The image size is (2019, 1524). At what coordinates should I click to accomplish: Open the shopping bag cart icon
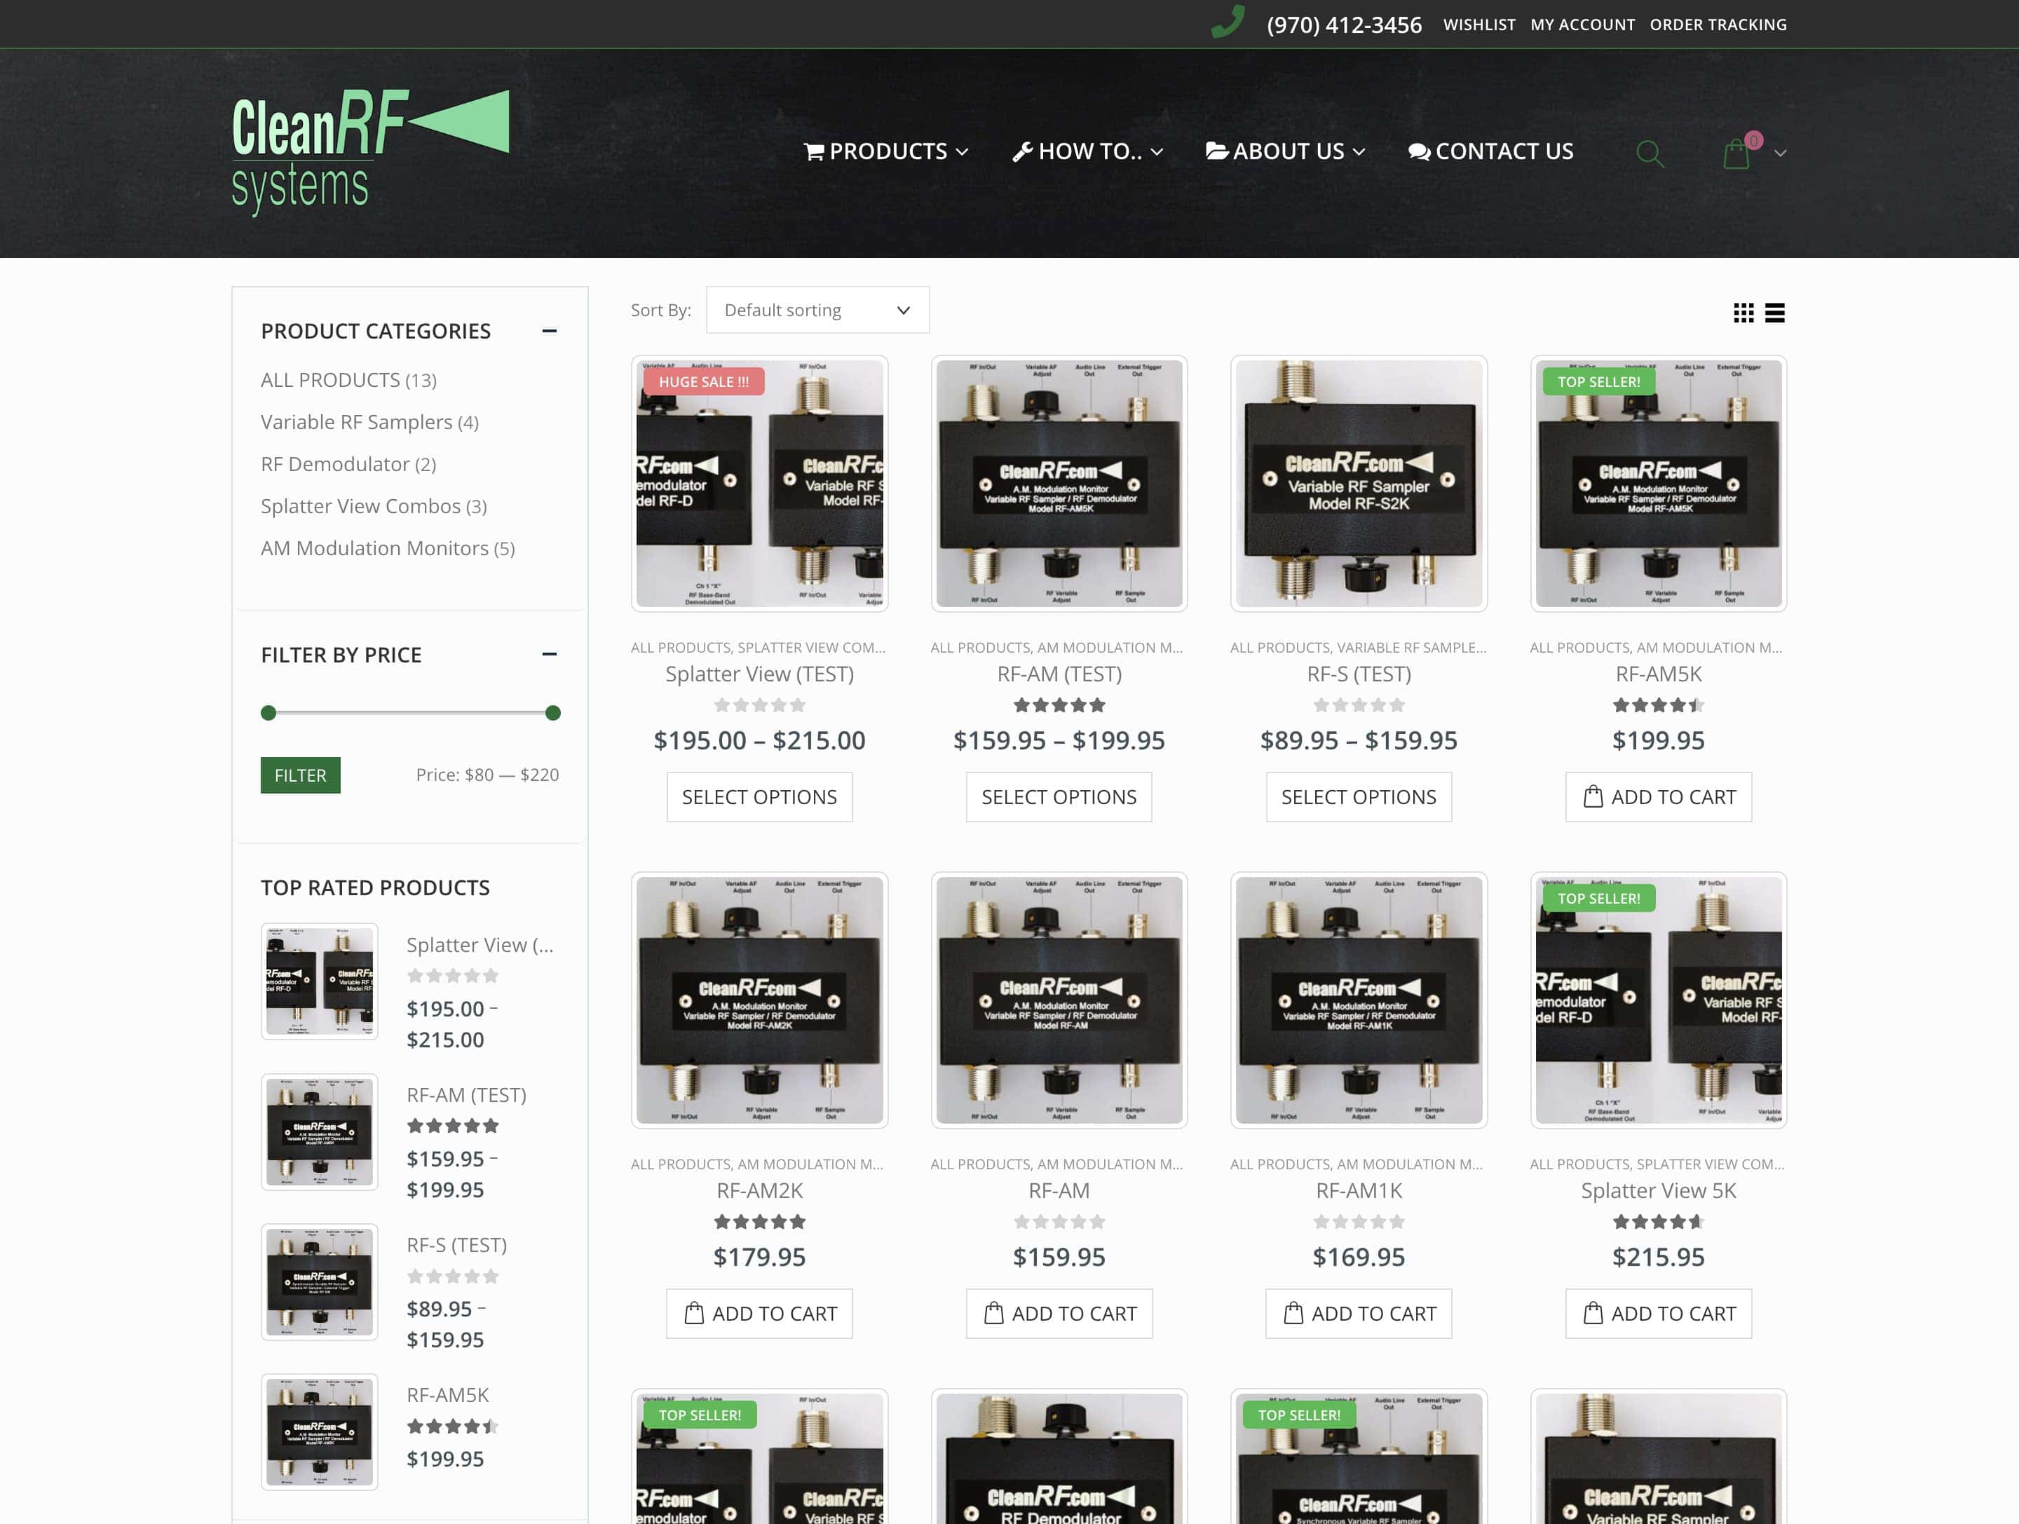[x=1736, y=154]
